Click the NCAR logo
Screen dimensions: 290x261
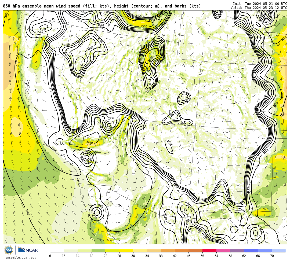click(28, 250)
